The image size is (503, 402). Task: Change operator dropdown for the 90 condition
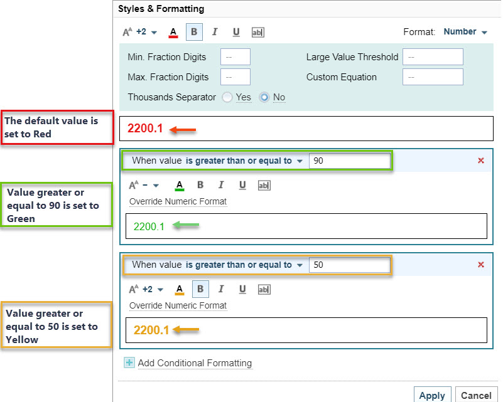pos(244,161)
